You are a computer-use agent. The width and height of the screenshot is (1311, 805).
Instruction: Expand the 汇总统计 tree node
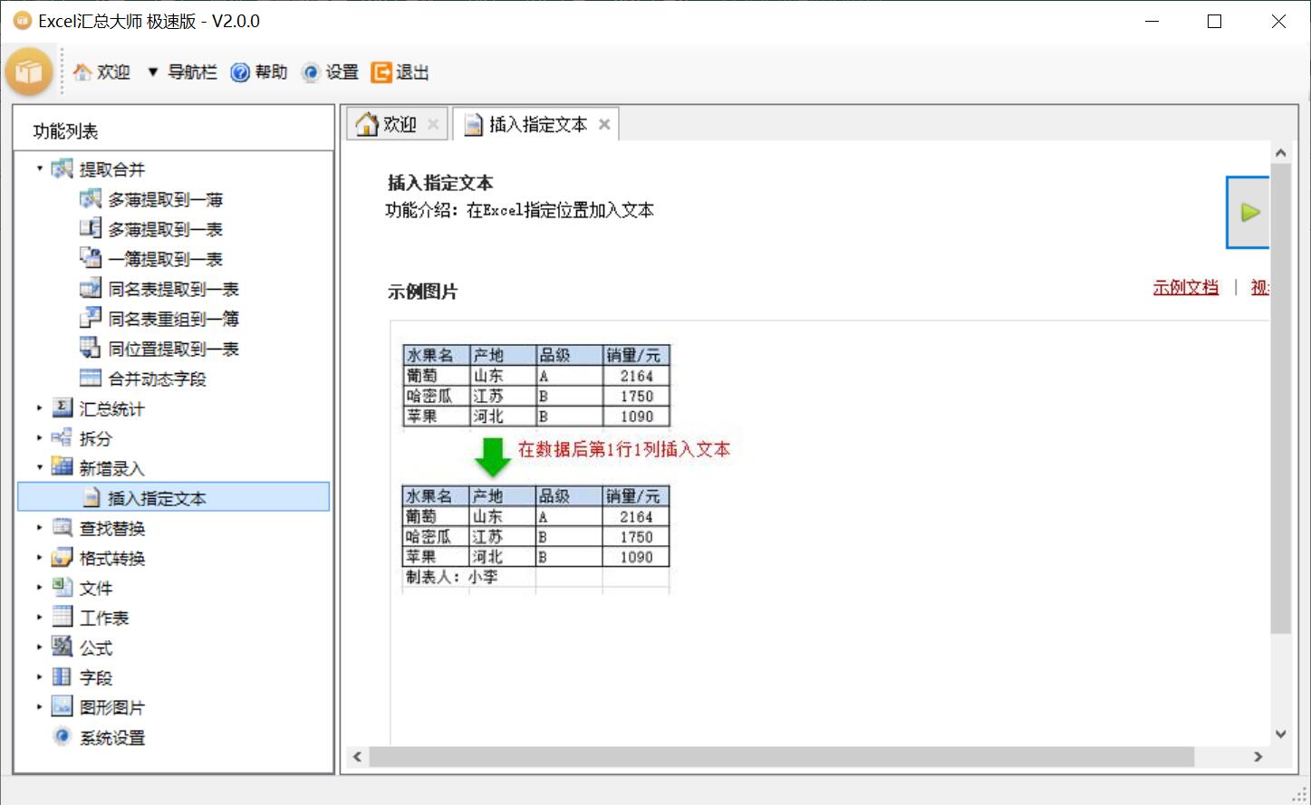click(40, 408)
